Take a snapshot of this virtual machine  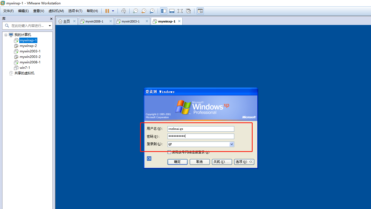135,11
